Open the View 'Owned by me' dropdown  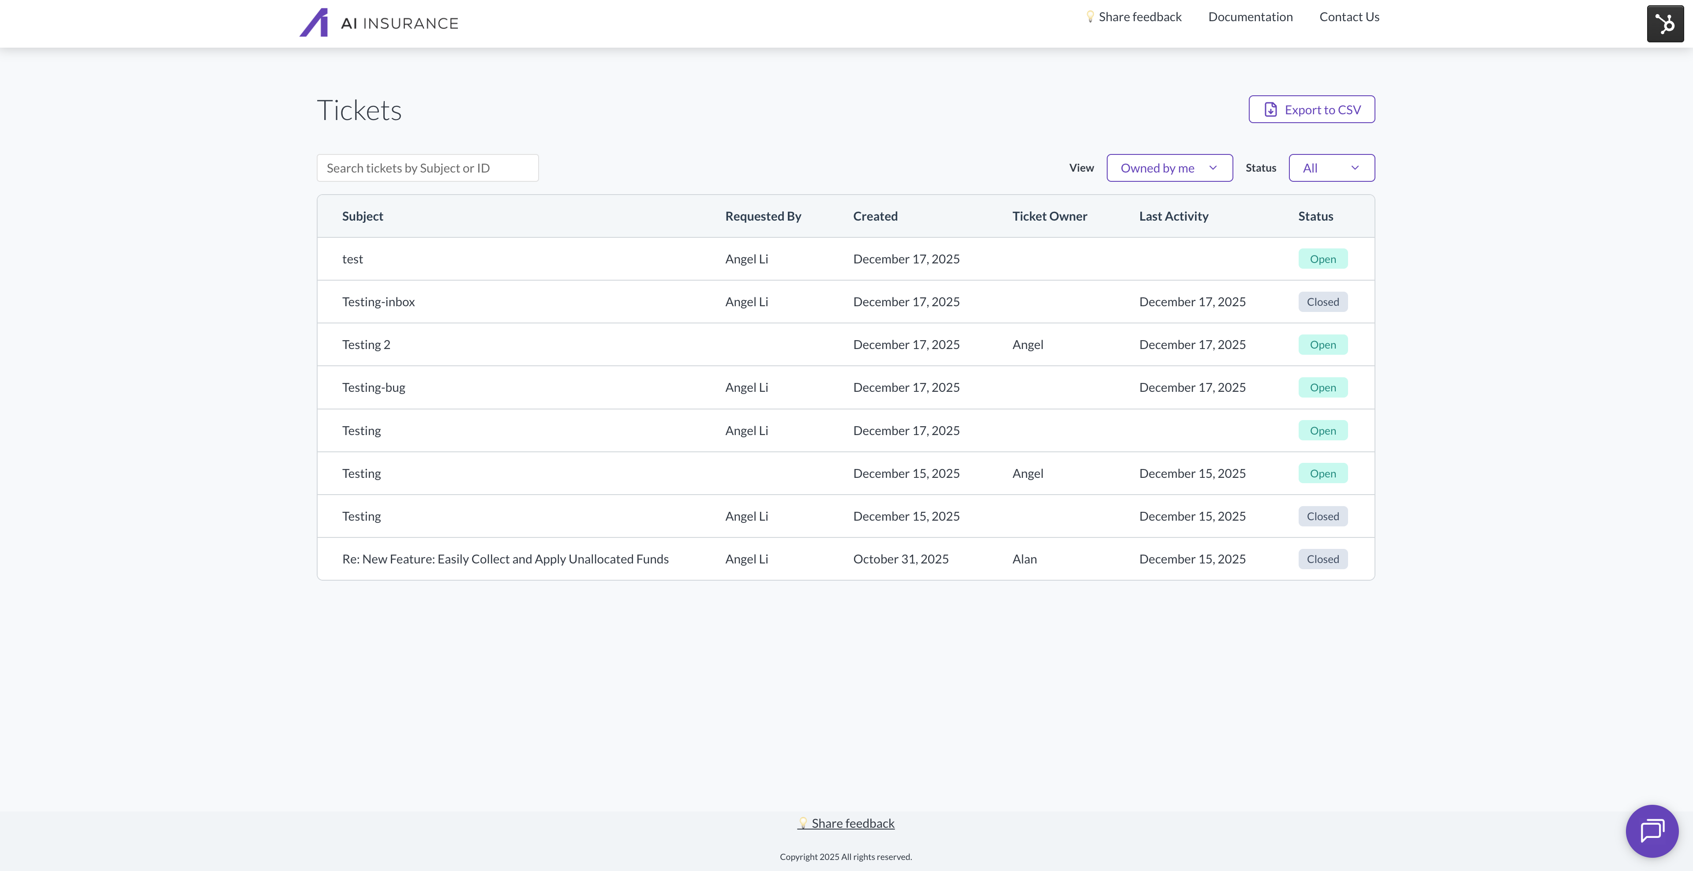(1169, 168)
